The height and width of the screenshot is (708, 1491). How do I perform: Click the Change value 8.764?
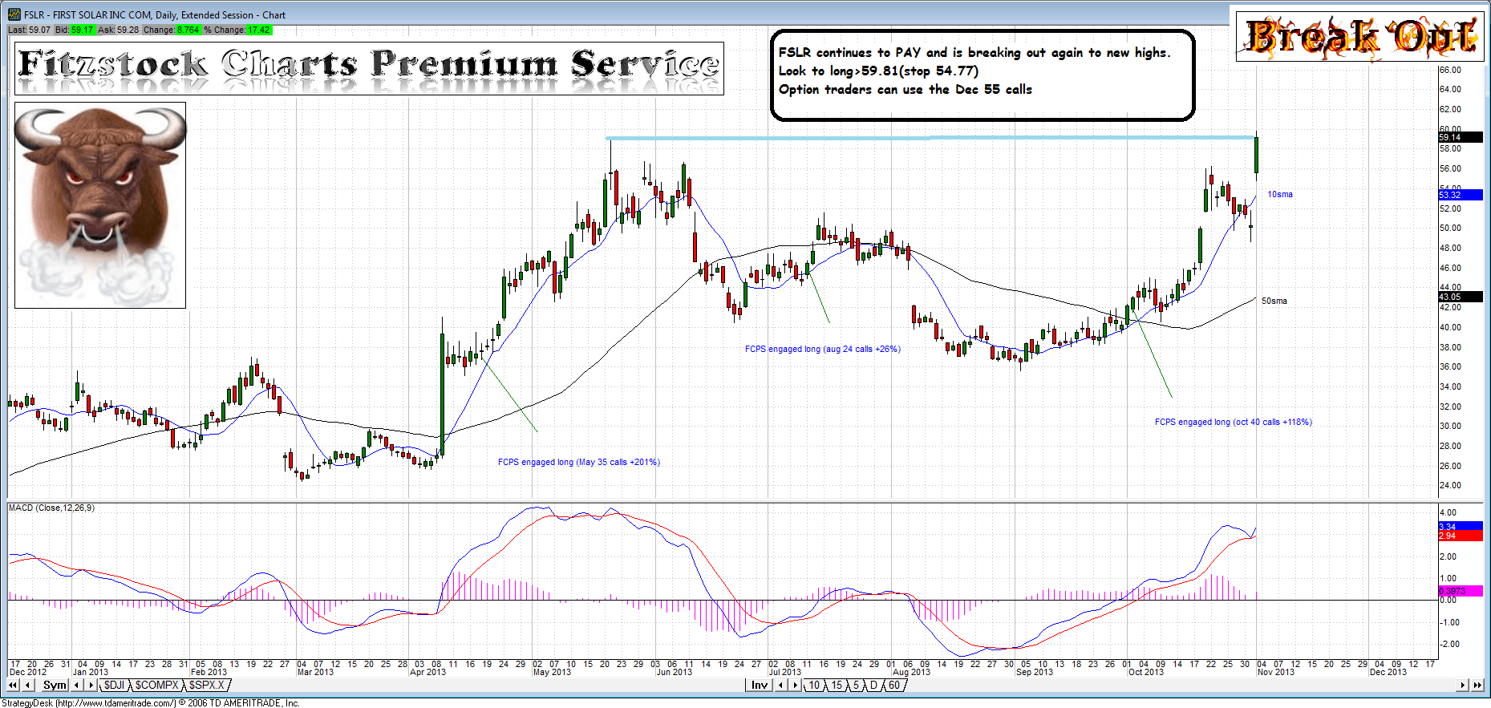(x=188, y=30)
